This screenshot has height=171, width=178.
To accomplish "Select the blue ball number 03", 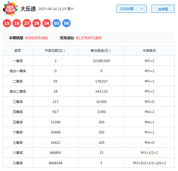I will [57, 23].
